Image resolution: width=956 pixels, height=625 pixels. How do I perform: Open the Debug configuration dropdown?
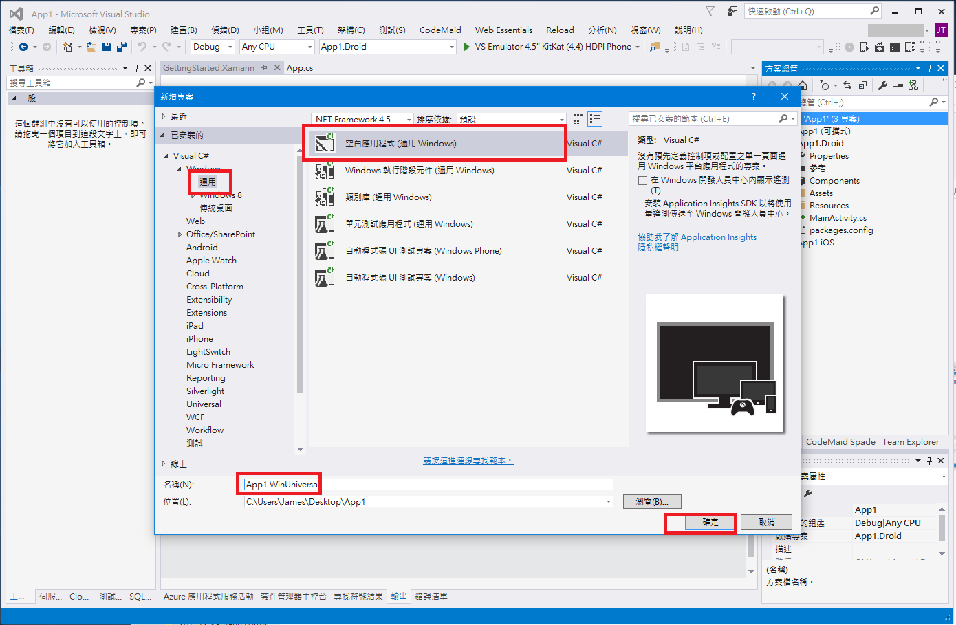(213, 47)
